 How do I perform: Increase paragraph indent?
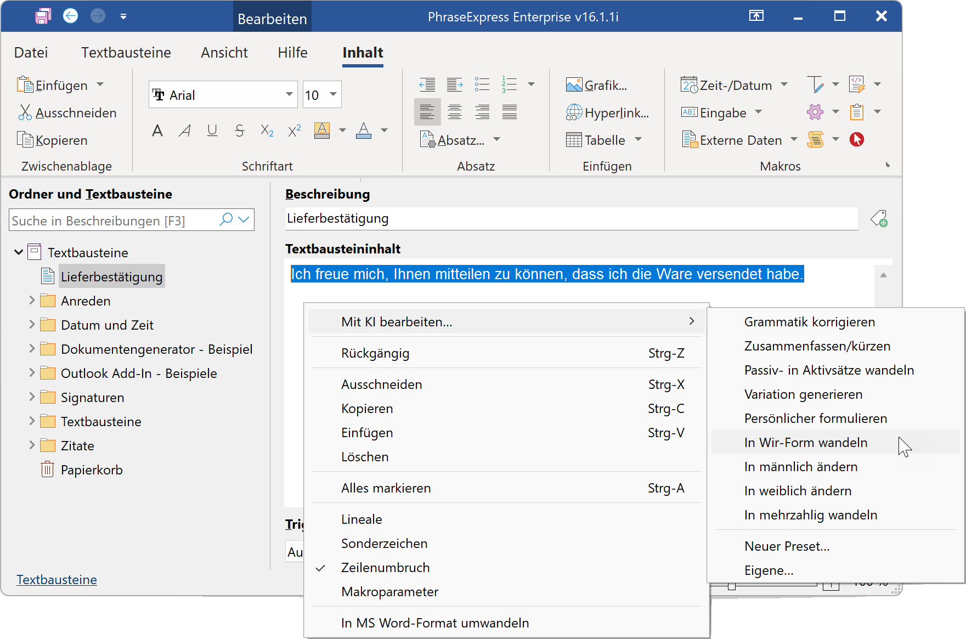point(455,84)
